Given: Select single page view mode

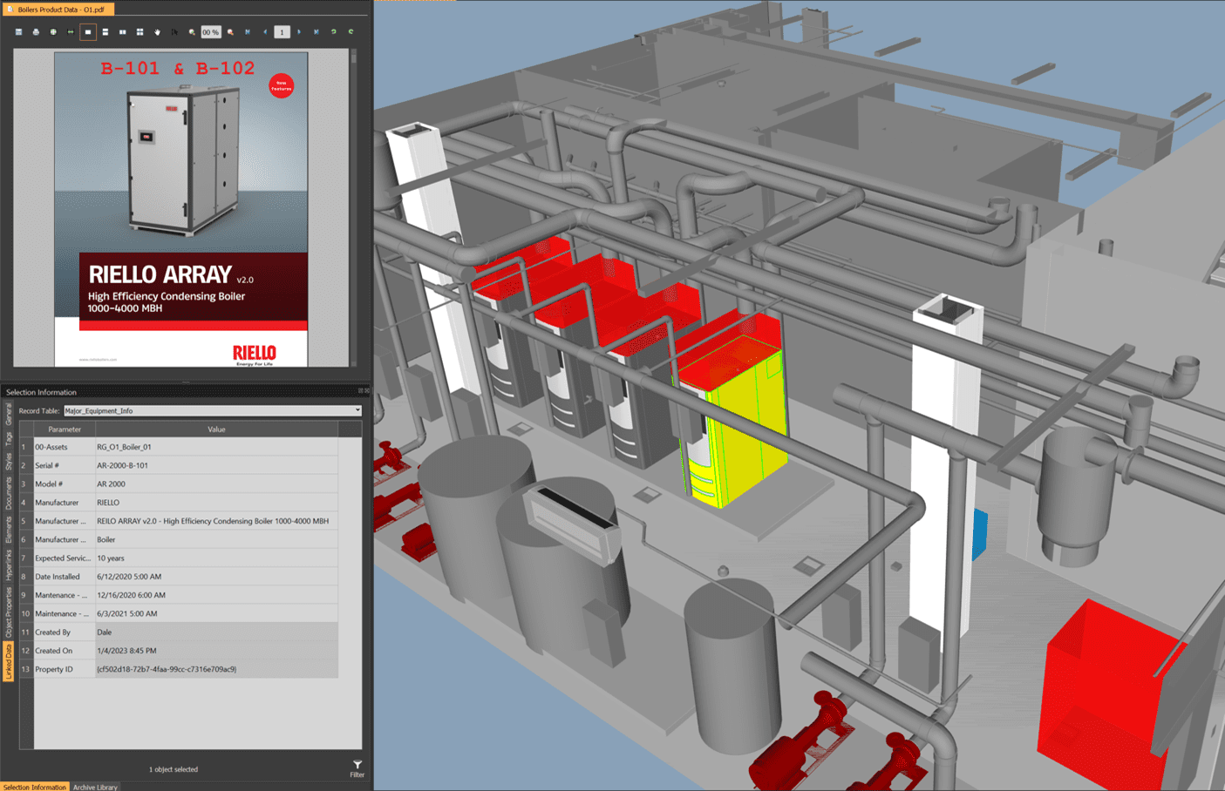Looking at the screenshot, I should 88,32.
